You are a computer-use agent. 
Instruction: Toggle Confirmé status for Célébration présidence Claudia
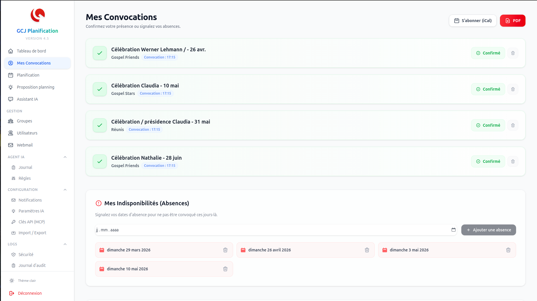488,125
